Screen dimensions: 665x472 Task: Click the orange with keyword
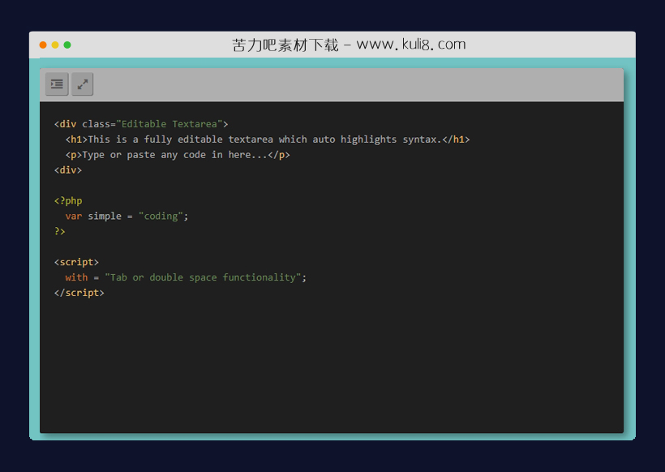(x=76, y=277)
